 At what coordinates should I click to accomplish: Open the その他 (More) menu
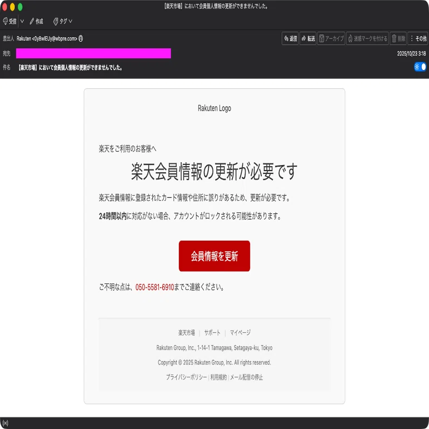[418, 38]
